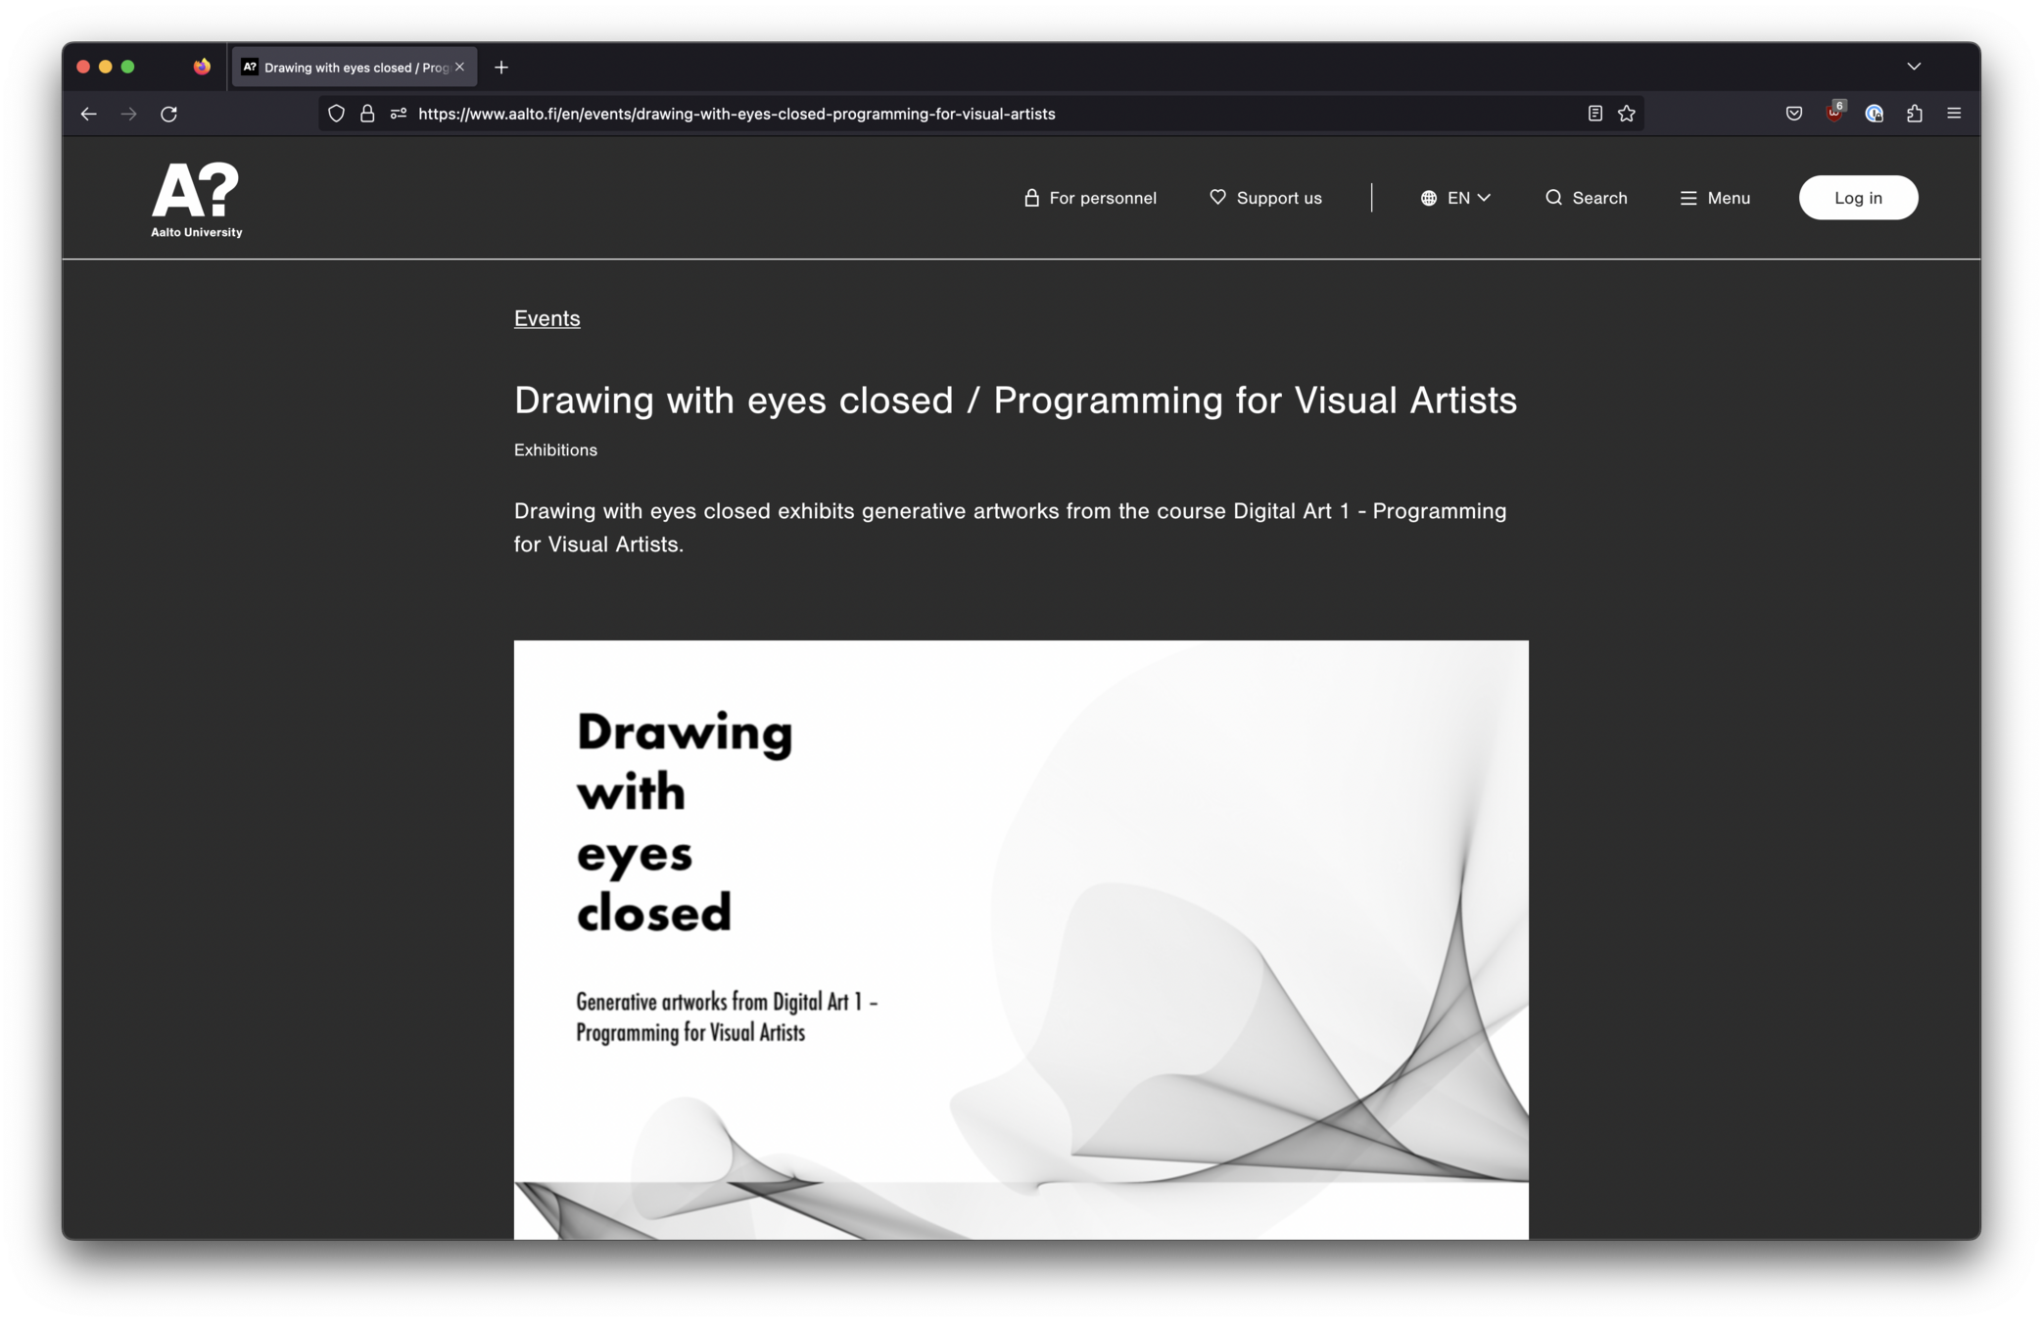Open the site Search

tap(1586, 198)
